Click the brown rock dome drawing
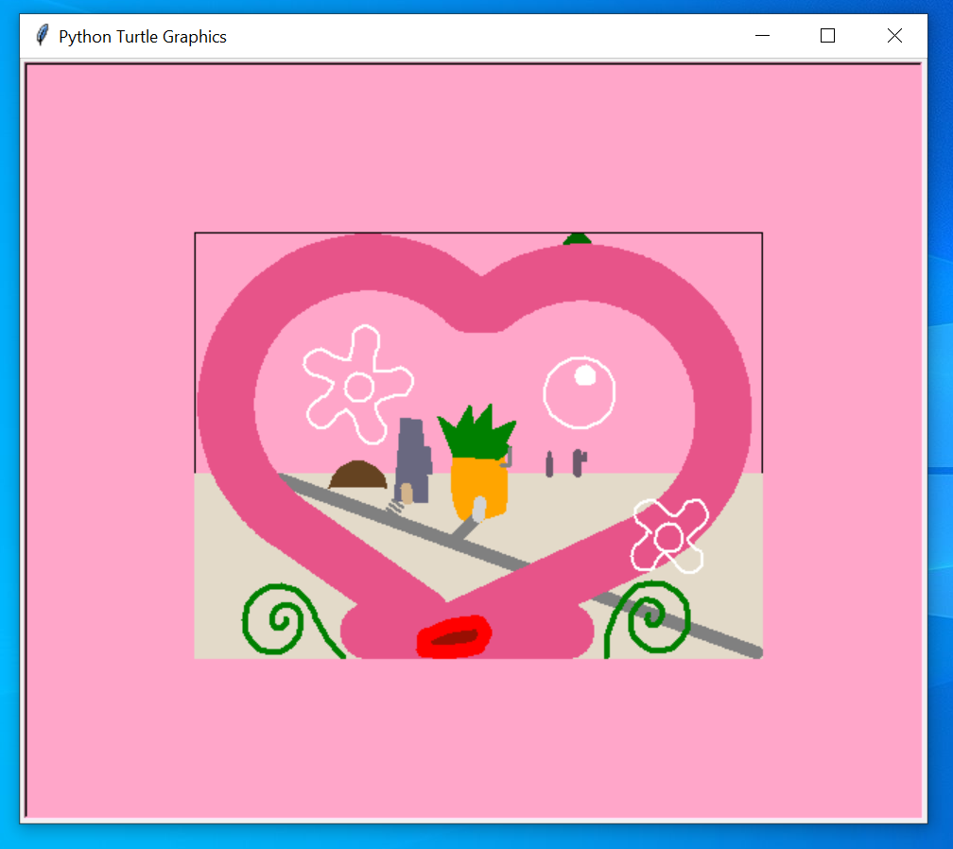The width and height of the screenshot is (953, 849). click(358, 475)
